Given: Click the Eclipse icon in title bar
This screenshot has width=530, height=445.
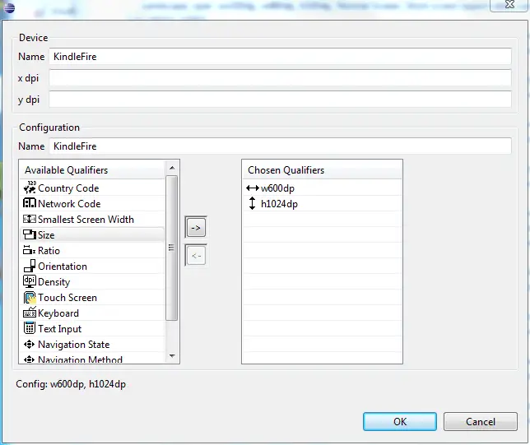Looking at the screenshot, I should [x=9, y=7].
